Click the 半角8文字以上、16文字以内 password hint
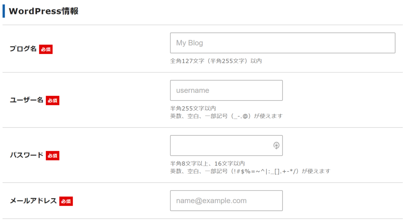This screenshot has width=404, height=221. click(x=208, y=163)
